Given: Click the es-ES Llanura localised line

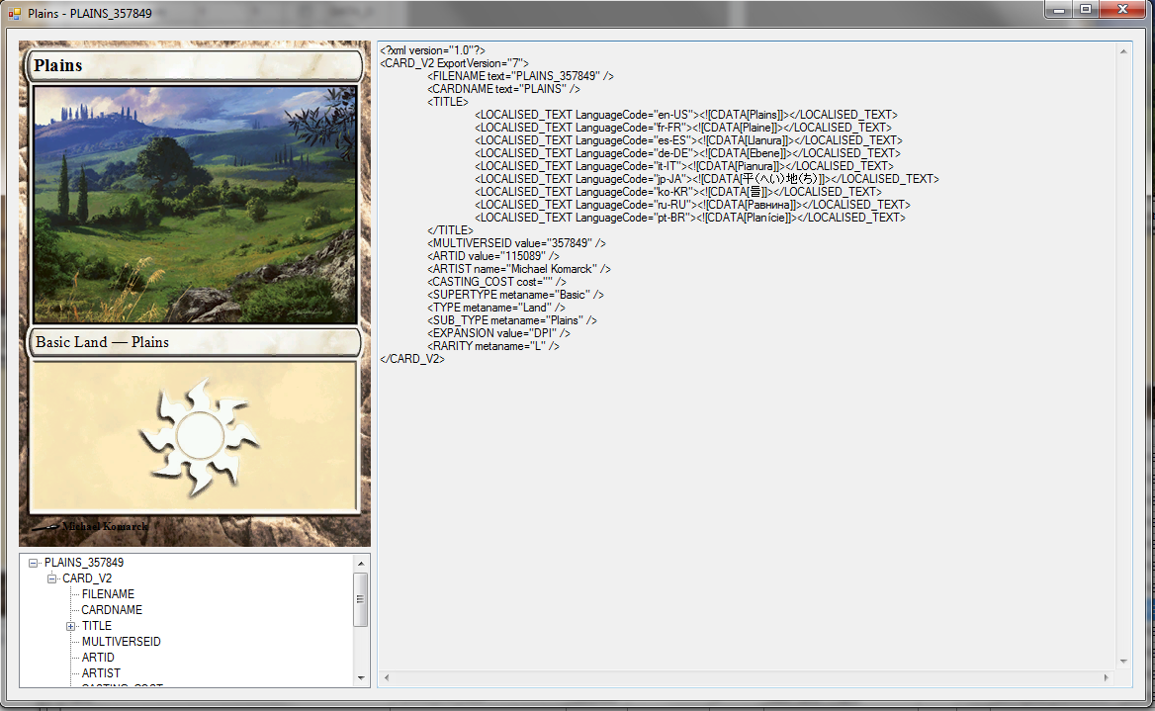Looking at the screenshot, I should pyautogui.click(x=688, y=140).
